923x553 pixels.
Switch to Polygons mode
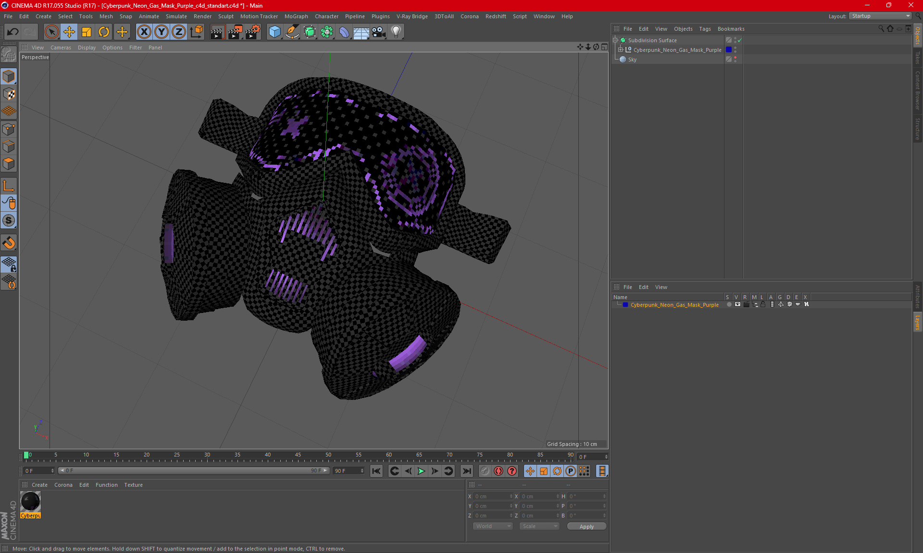coord(9,164)
